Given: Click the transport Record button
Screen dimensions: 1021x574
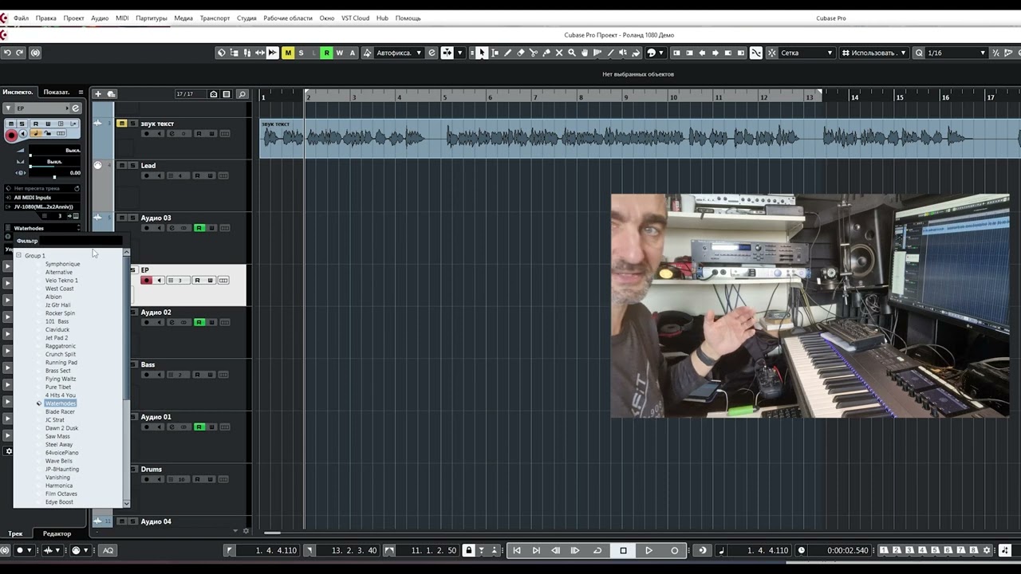Looking at the screenshot, I should pyautogui.click(x=674, y=550).
